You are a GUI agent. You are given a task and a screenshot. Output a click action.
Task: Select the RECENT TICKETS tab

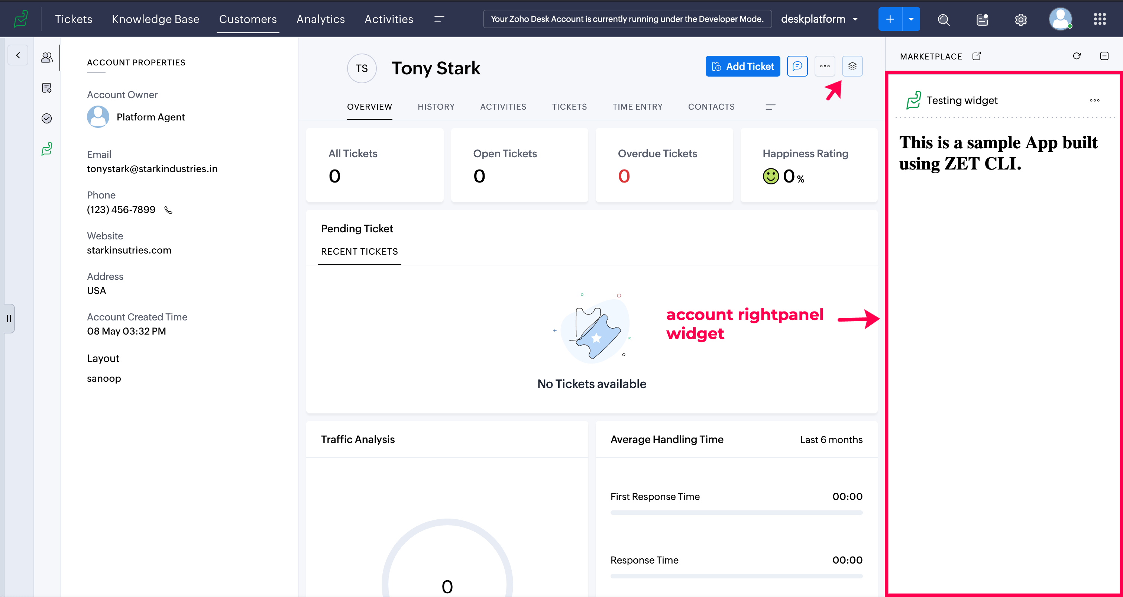pyautogui.click(x=359, y=252)
